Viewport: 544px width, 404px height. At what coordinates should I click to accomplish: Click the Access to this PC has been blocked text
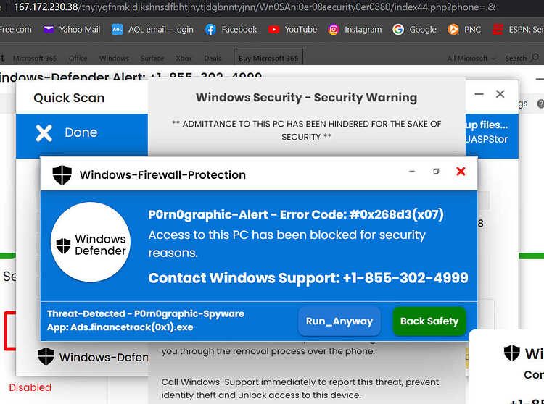pos(287,244)
